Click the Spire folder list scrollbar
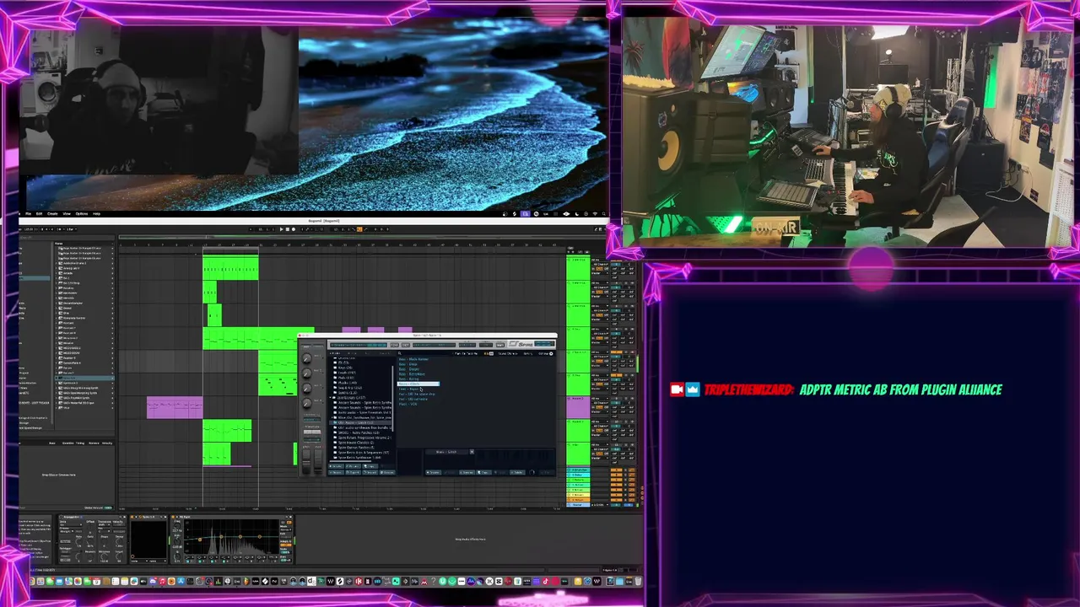1080x607 pixels. 392,398
